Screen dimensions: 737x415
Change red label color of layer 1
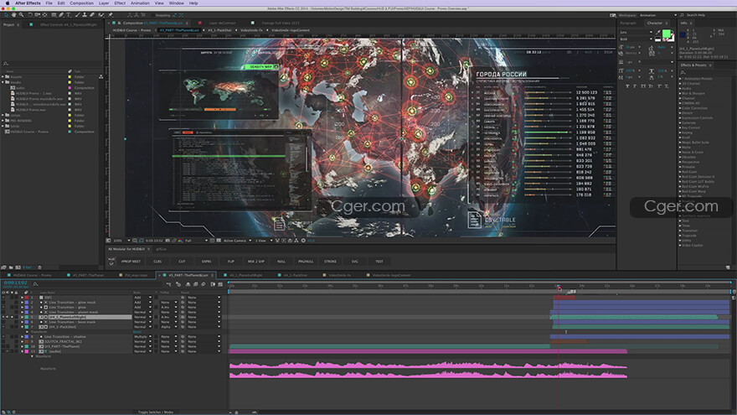(26, 298)
